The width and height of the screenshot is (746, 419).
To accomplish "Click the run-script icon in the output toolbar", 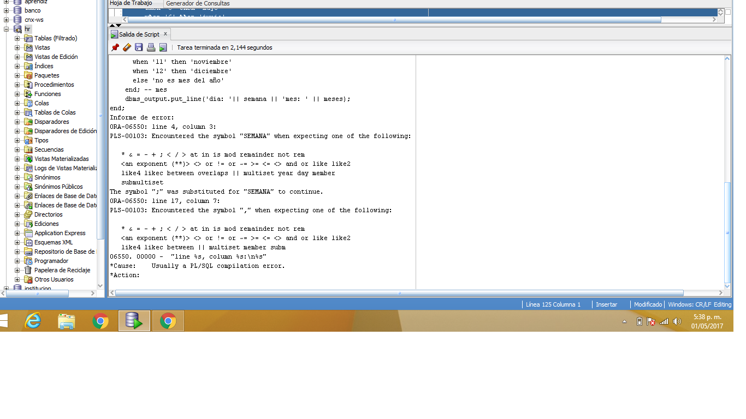I will coord(163,47).
